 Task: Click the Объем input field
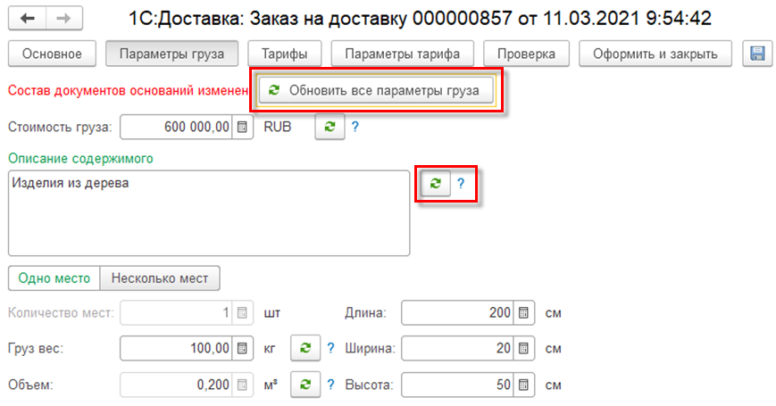176,385
